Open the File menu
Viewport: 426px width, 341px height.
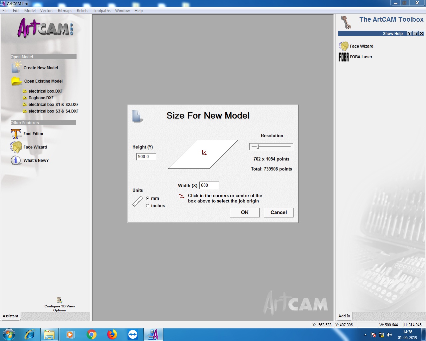5,11
